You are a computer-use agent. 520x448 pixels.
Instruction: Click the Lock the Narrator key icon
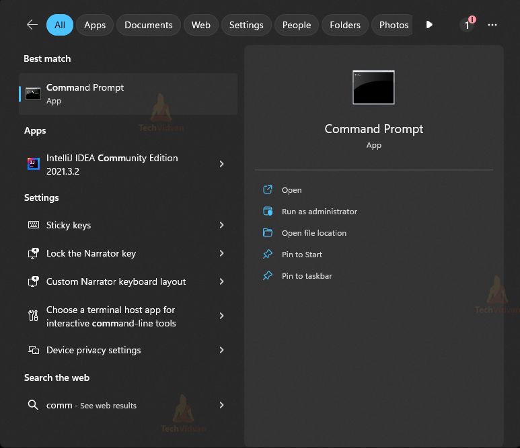click(33, 253)
